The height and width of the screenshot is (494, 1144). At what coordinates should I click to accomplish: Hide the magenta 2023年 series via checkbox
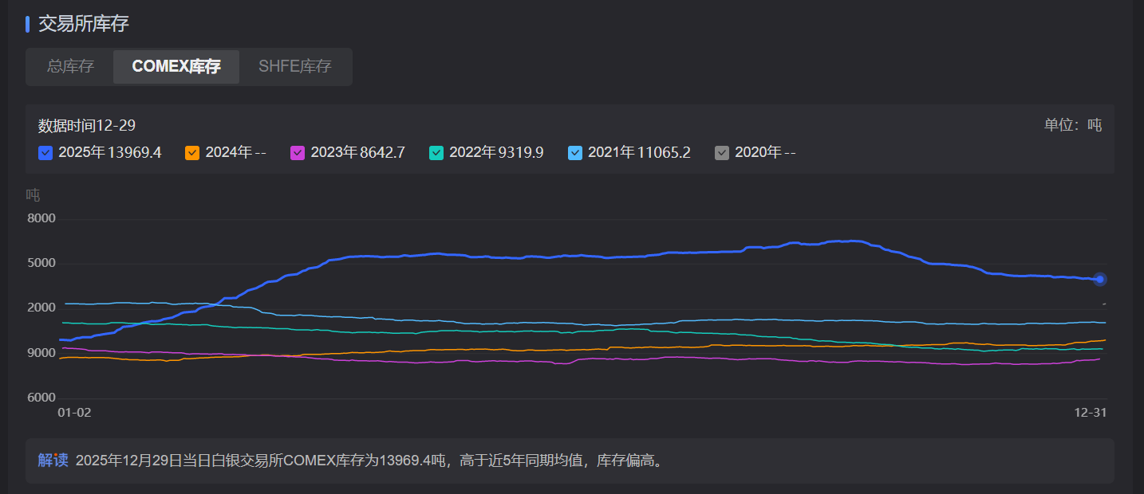(298, 153)
